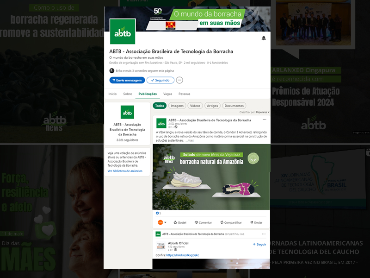Image resolution: width=370 pixels, height=278 pixels.
Task: Like the post with Gostei
Action: click(x=179, y=222)
